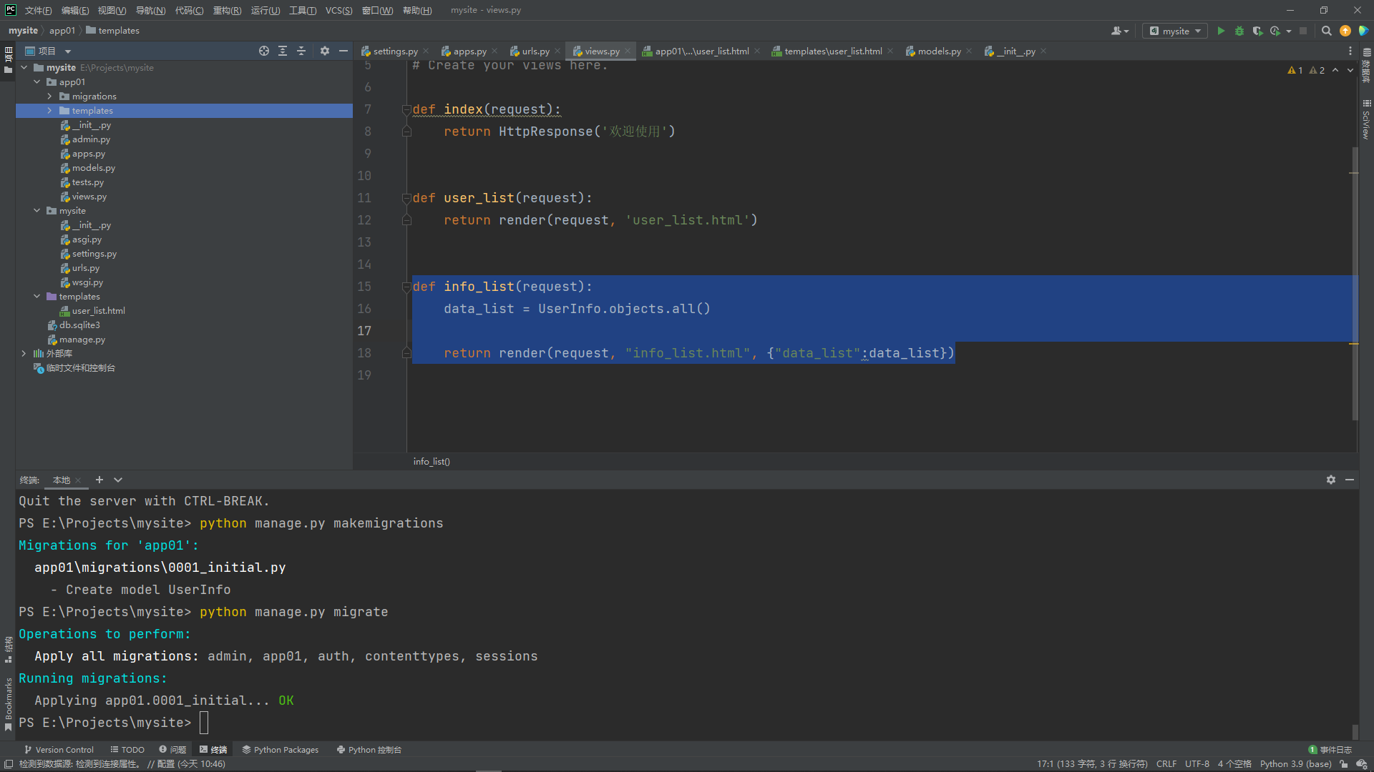
Task: Go to previous highlighted error arrow
Action: click(1335, 70)
